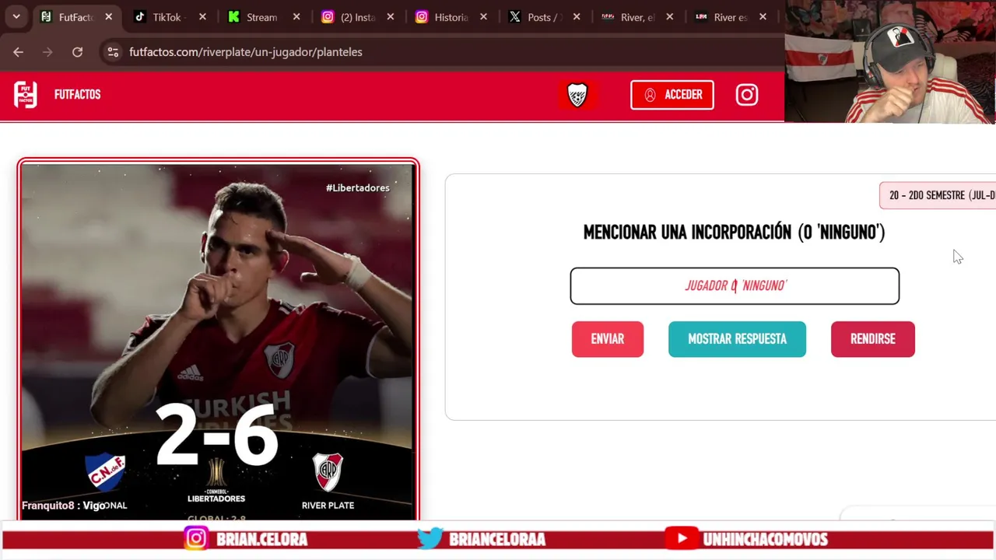Click 'MENCIONAR UNA INCORPORACIÓN' heading text
This screenshot has height=560, width=996.
point(734,232)
